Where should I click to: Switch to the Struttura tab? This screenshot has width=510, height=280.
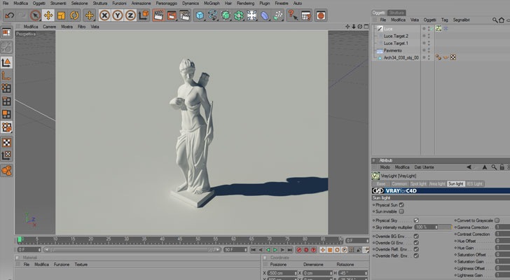pyautogui.click(x=397, y=13)
